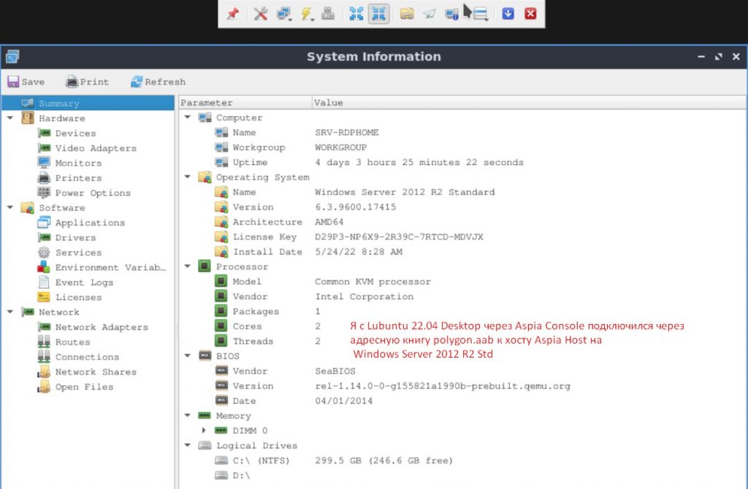The image size is (748, 489).
Task: Select the Hardware tree label
Action: (62, 118)
